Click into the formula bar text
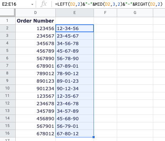Screen dimensions: 165x141 point(109,4)
